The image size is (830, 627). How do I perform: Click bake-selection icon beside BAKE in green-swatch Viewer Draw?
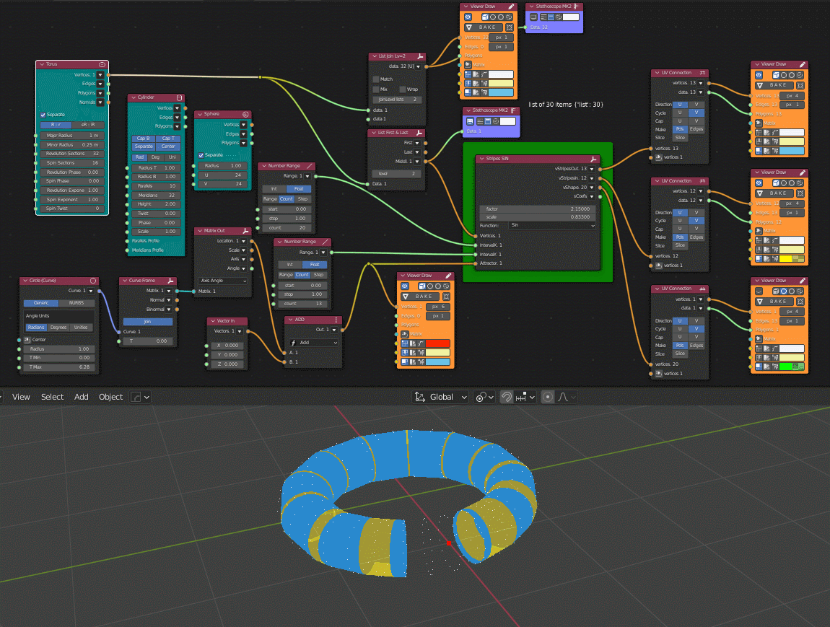(x=800, y=302)
